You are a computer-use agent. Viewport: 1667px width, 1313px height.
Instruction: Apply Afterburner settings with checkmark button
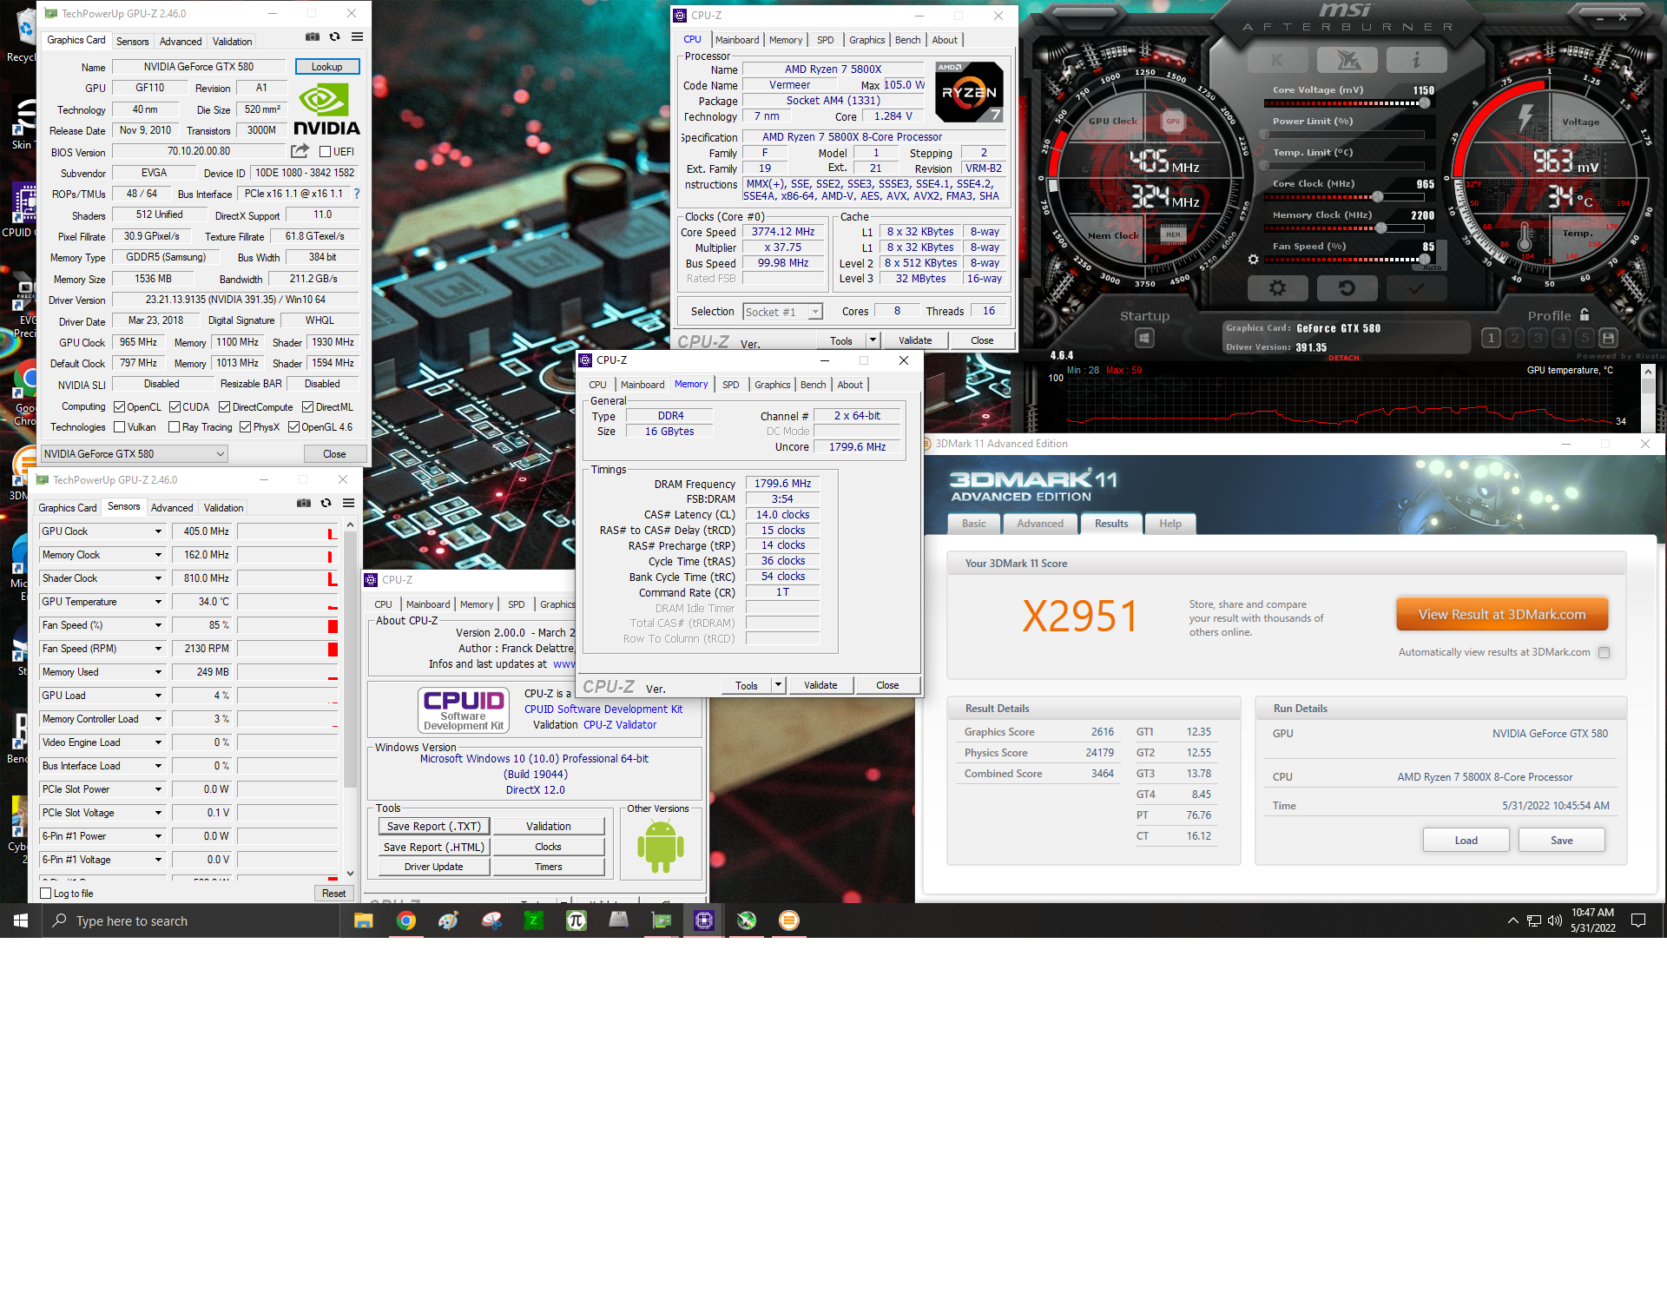tap(1416, 287)
